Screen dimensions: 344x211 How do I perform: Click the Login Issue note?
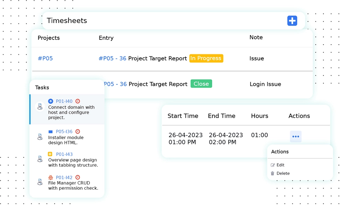(x=265, y=84)
